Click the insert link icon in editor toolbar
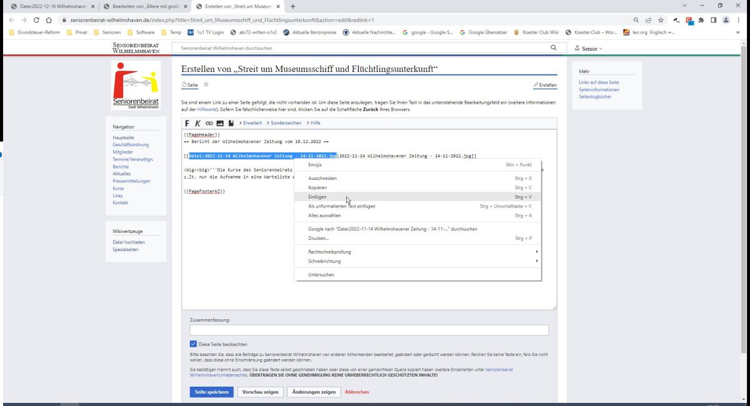The height and width of the screenshot is (406, 750). coord(209,123)
